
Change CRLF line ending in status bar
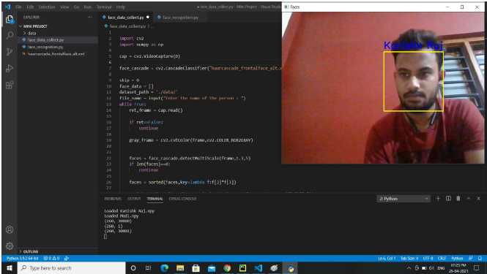(x=442, y=258)
